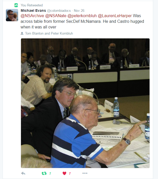Open the three-dots more options menu
This screenshot has width=158, height=179.
click(85, 173)
